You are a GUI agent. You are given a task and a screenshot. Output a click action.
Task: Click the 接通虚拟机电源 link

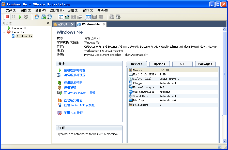point(74,70)
